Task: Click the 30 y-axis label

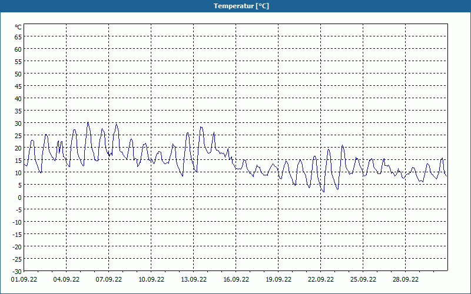Action: (x=18, y=123)
